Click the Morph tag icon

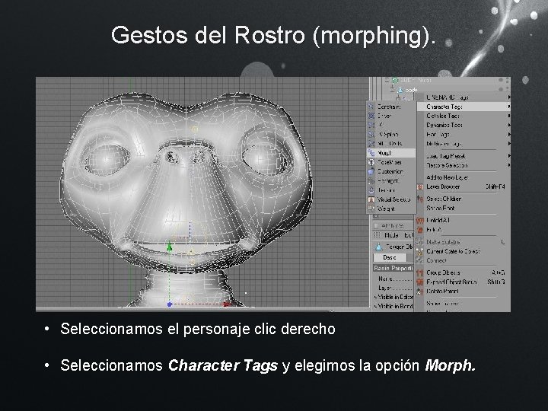(371, 153)
